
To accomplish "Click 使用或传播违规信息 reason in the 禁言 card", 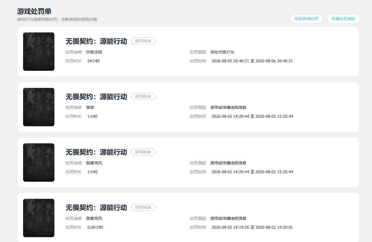I will (228, 108).
